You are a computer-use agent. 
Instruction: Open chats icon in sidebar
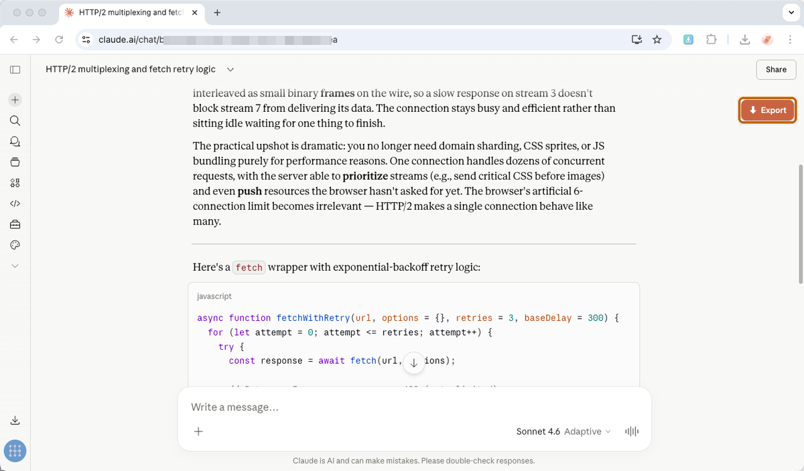coord(15,141)
